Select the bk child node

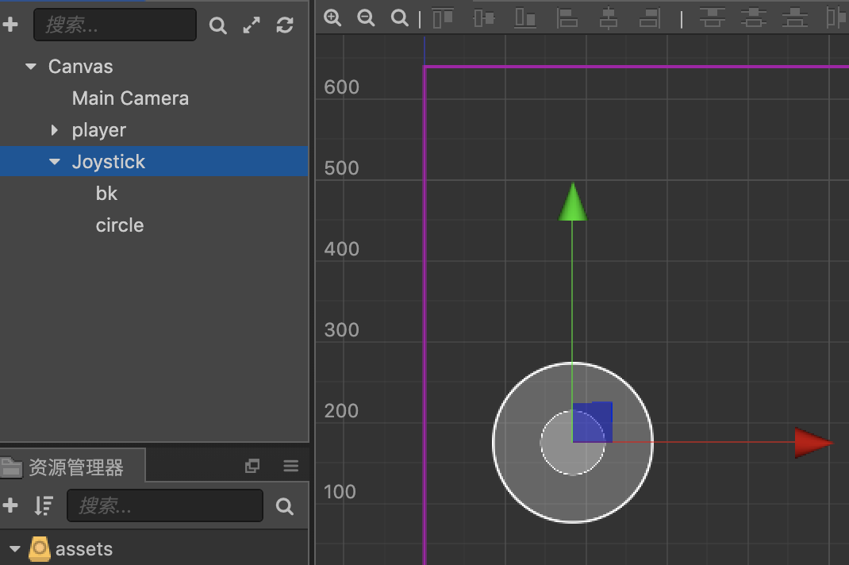pos(106,194)
